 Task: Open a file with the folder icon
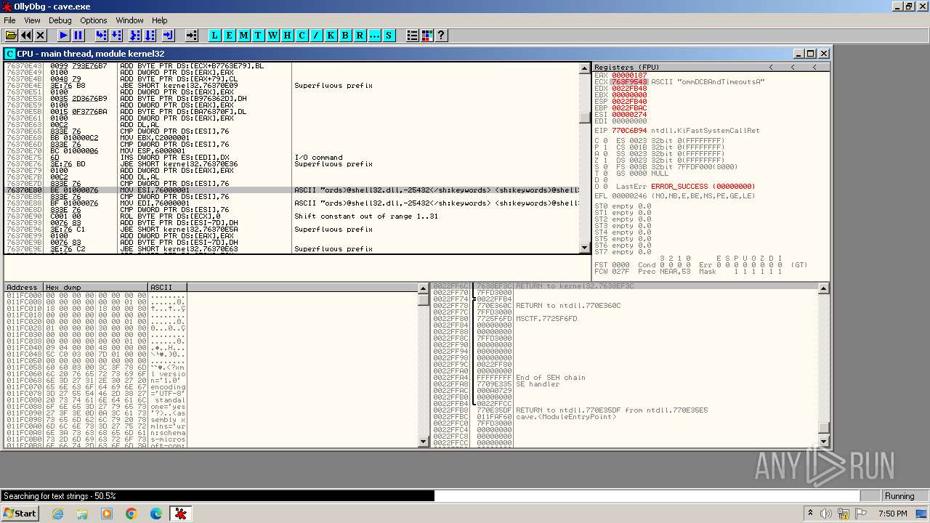pos(12,35)
